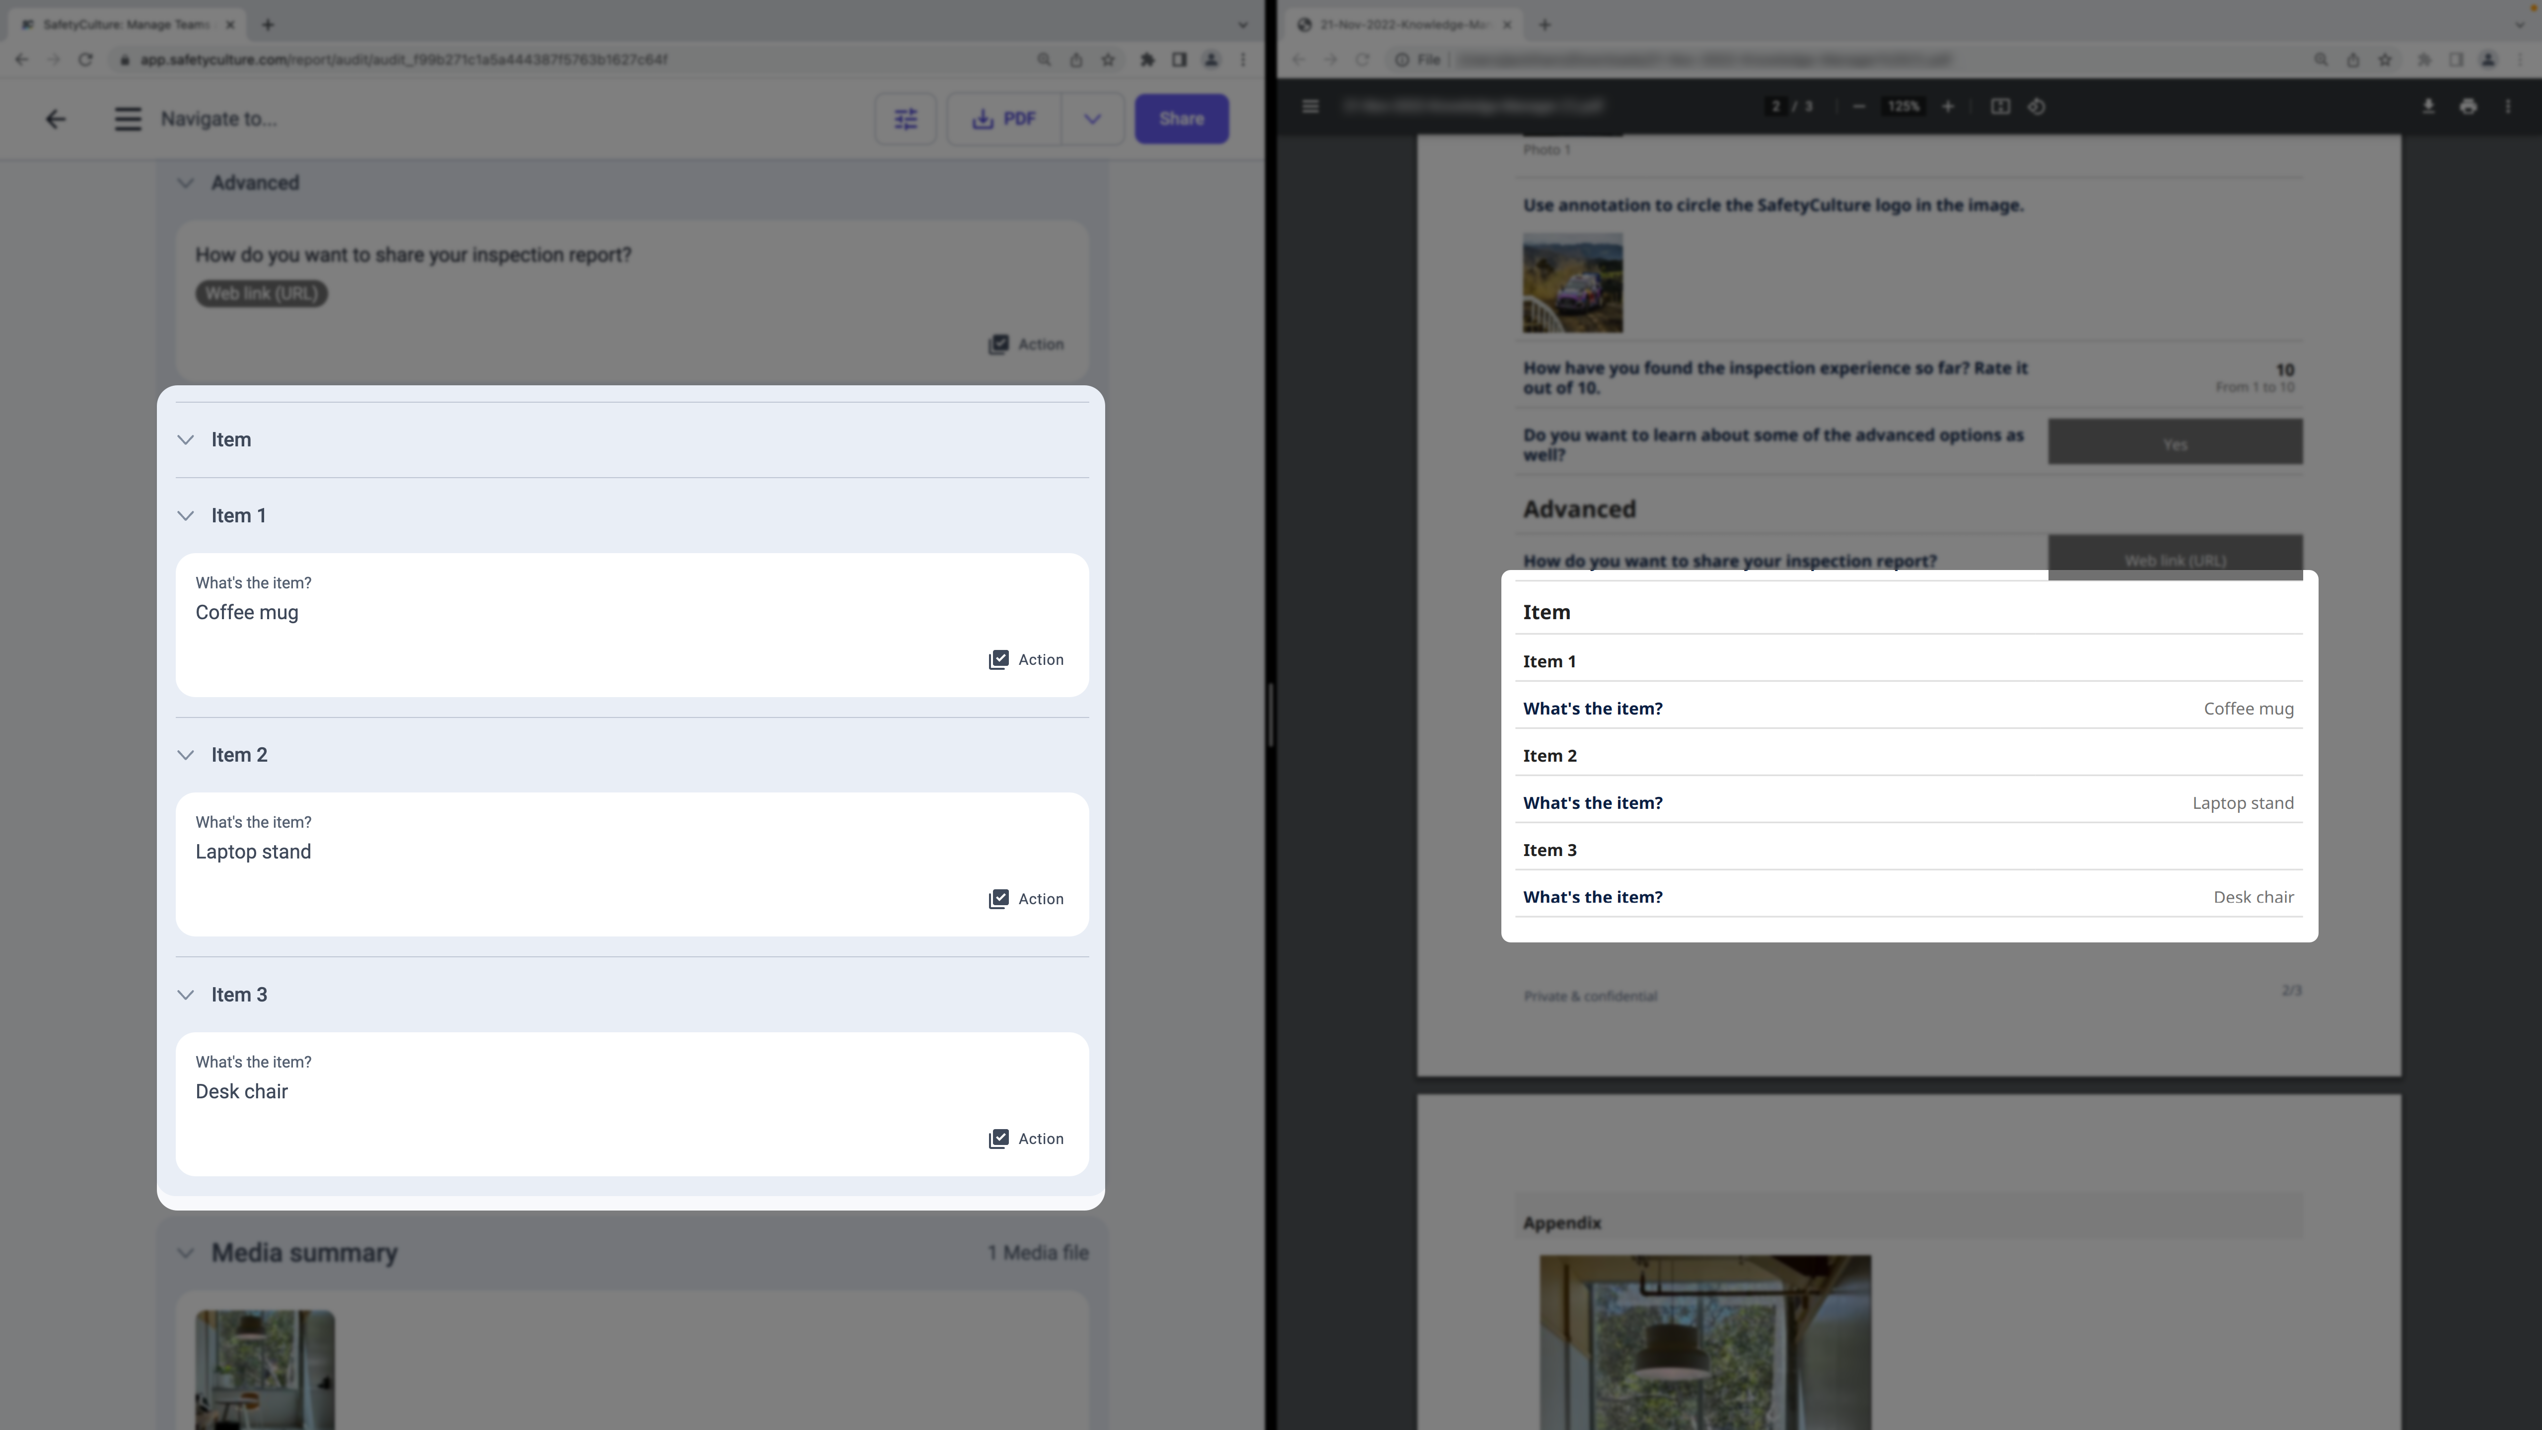Download the PDF from the viewer toolbar
The image size is (2542, 1430).
coord(2427,106)
